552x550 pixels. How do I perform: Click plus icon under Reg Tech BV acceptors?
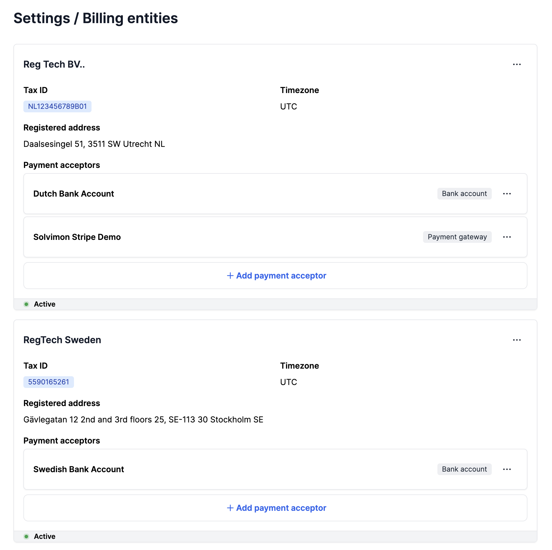tap(230, 276)
